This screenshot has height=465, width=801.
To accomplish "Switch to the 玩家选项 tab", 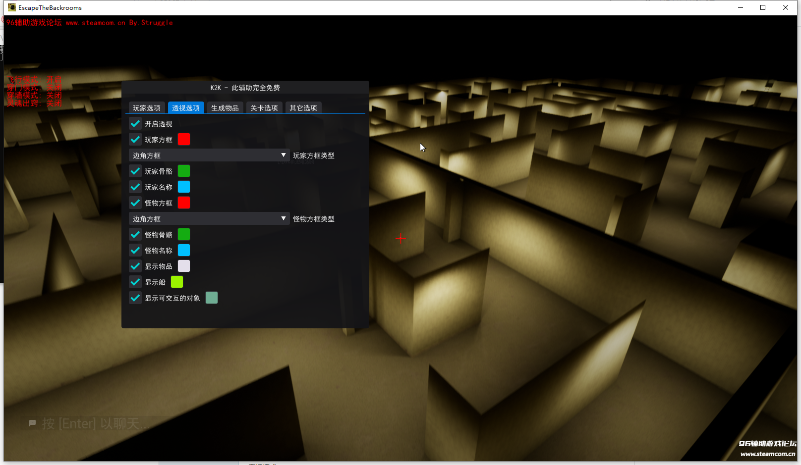I will [146, 108].
